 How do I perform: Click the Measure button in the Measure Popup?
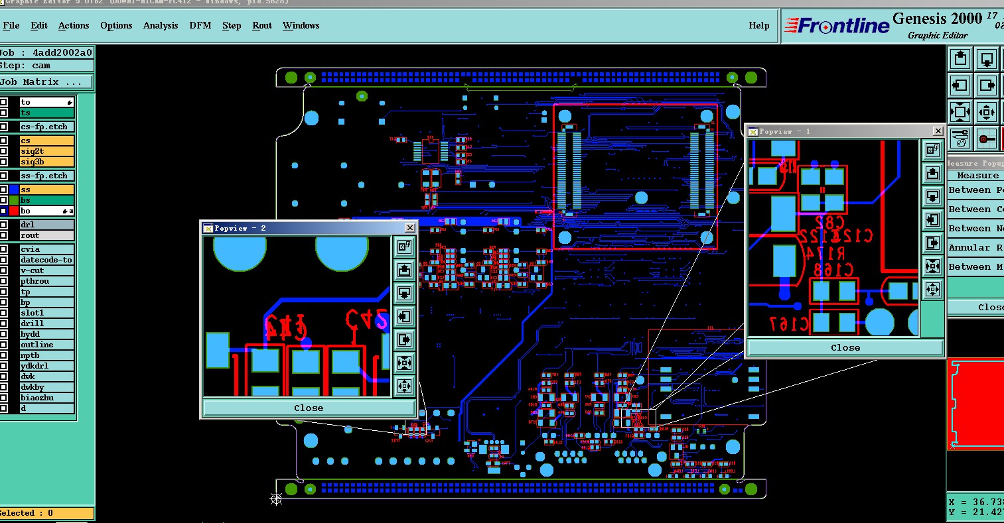(975, 176)
